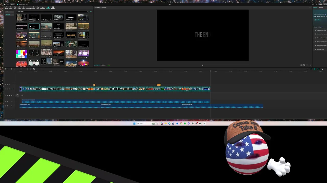Click the template search field
The height and width of the screenshot is (183, 327).
[52, 11]
